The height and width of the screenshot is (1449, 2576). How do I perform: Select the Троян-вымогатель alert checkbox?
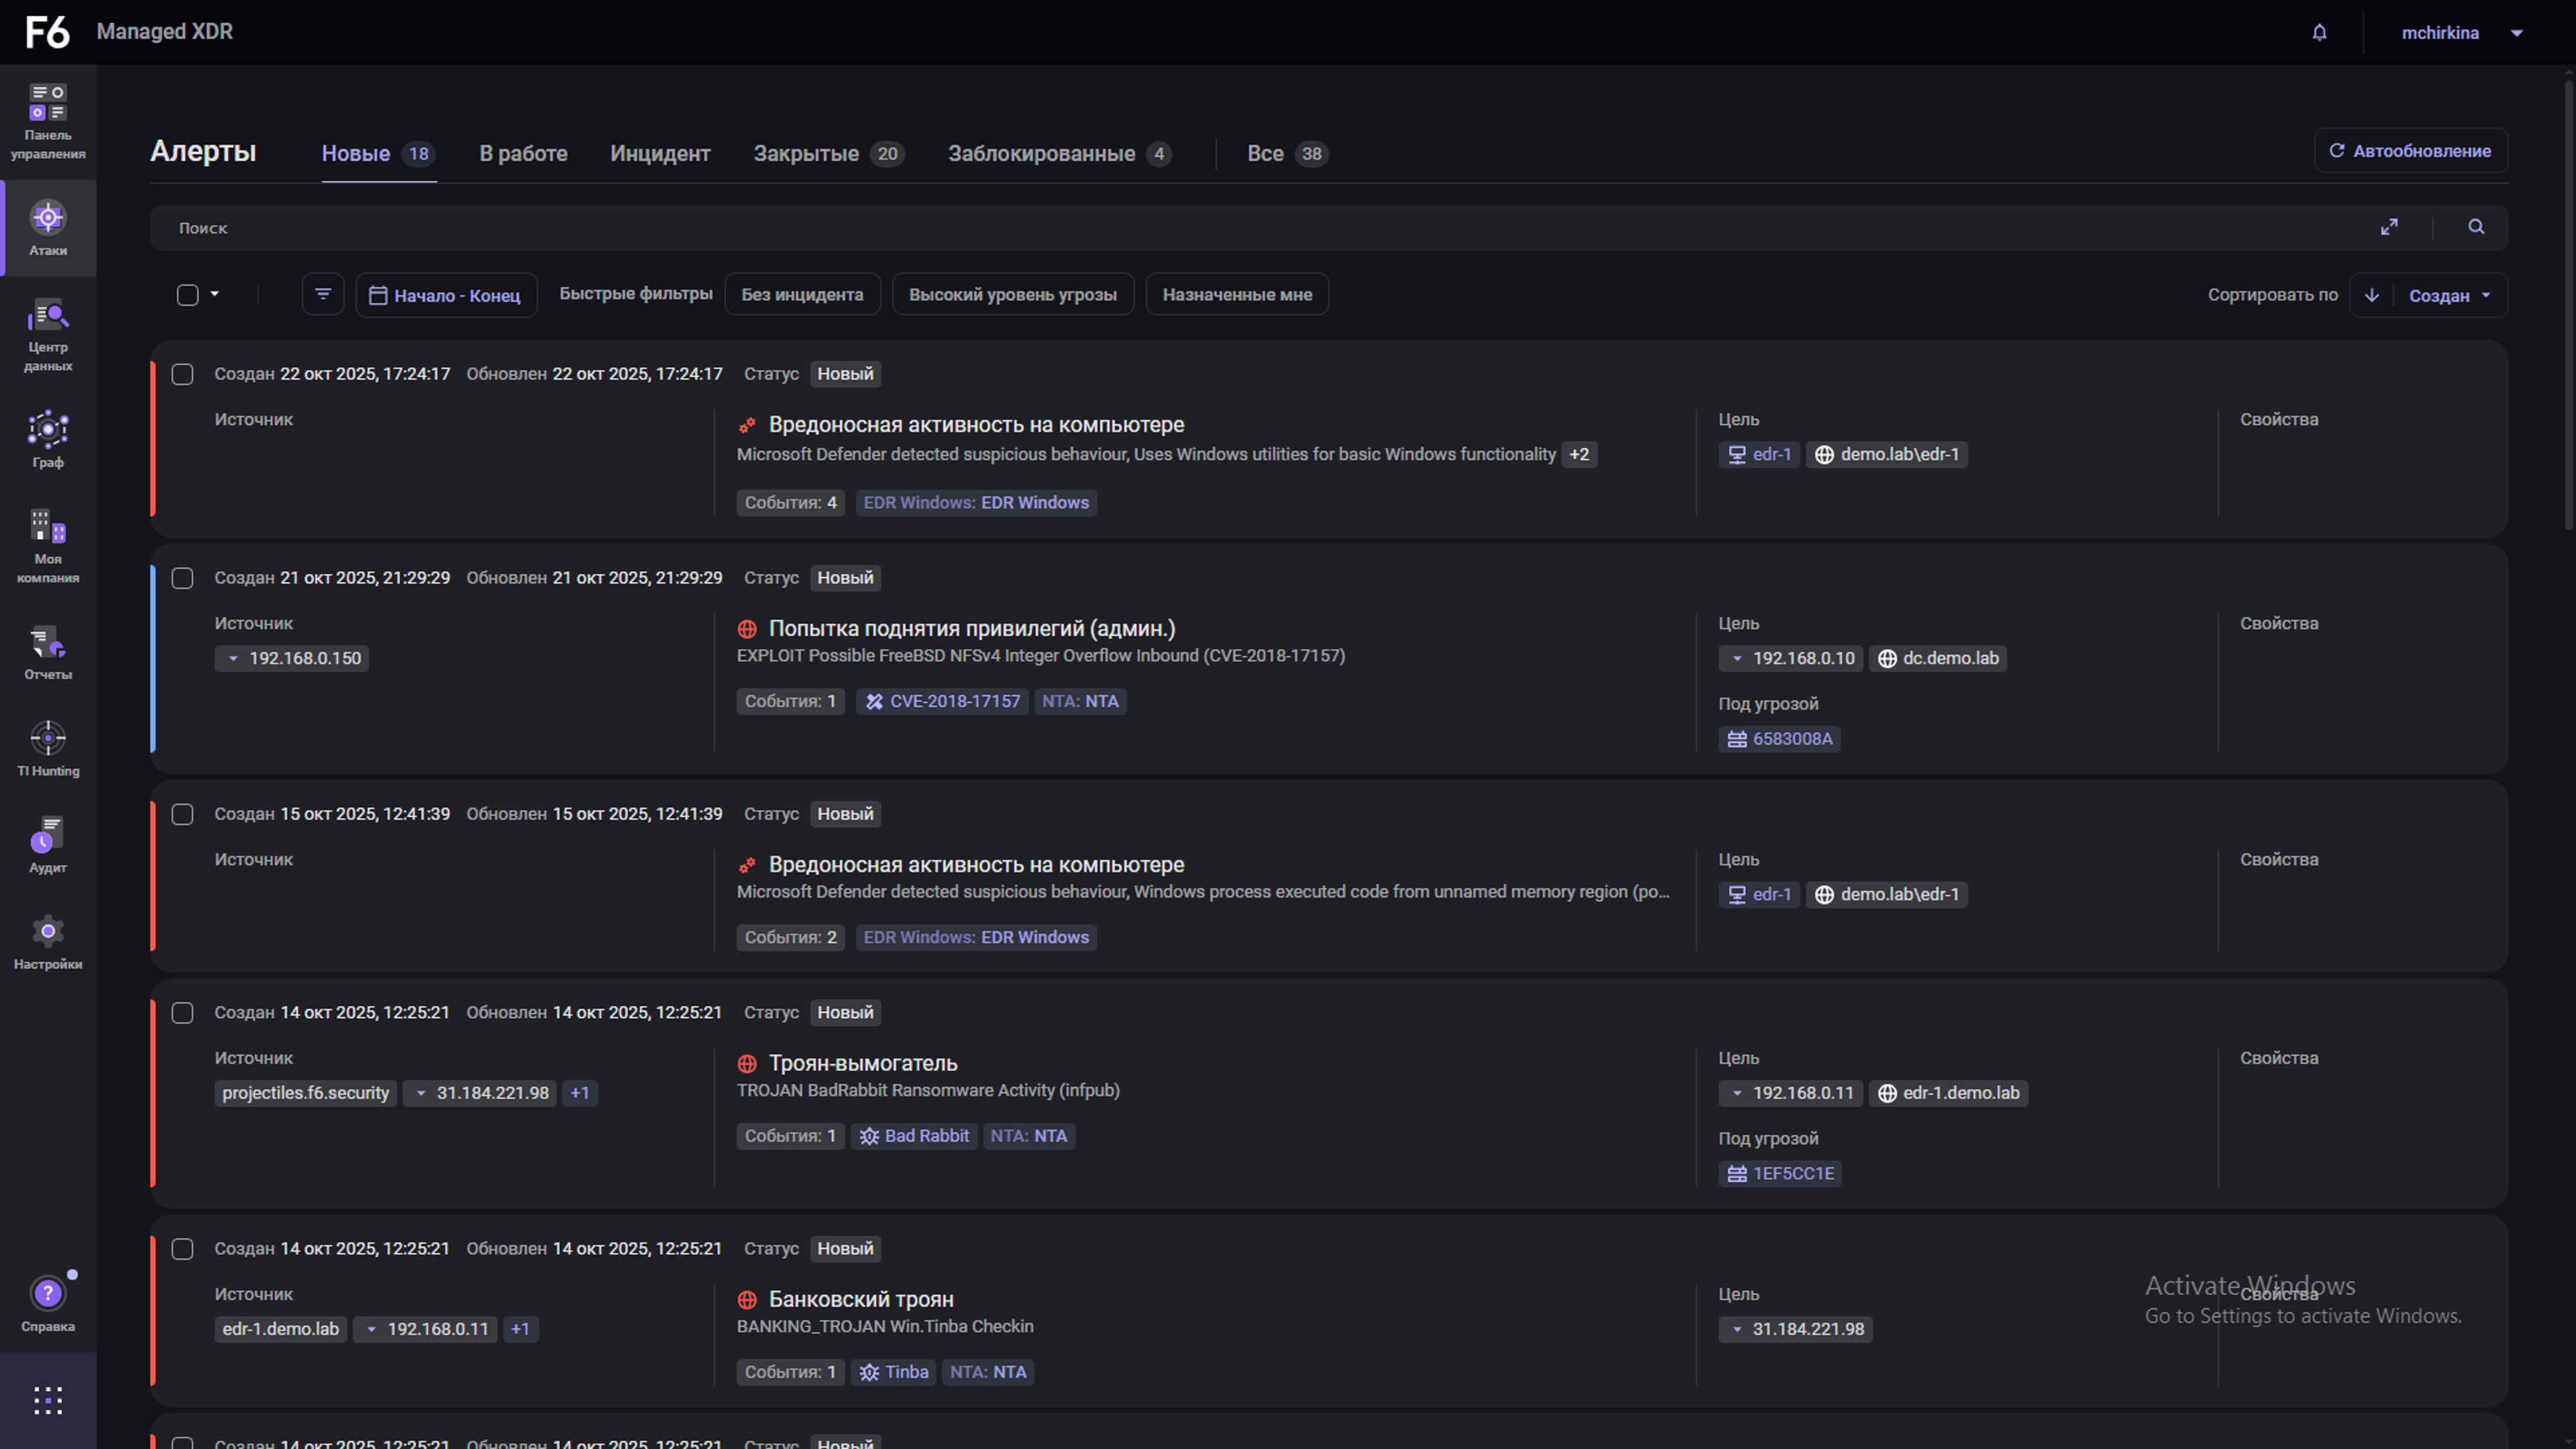tap(182, 1013)
